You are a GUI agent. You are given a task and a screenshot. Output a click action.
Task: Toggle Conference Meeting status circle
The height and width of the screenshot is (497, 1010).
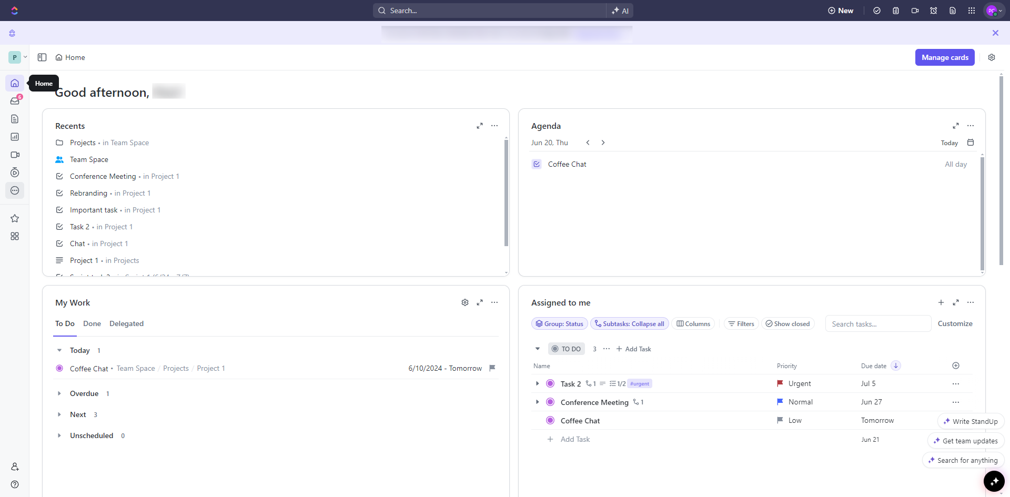[550, 402]
